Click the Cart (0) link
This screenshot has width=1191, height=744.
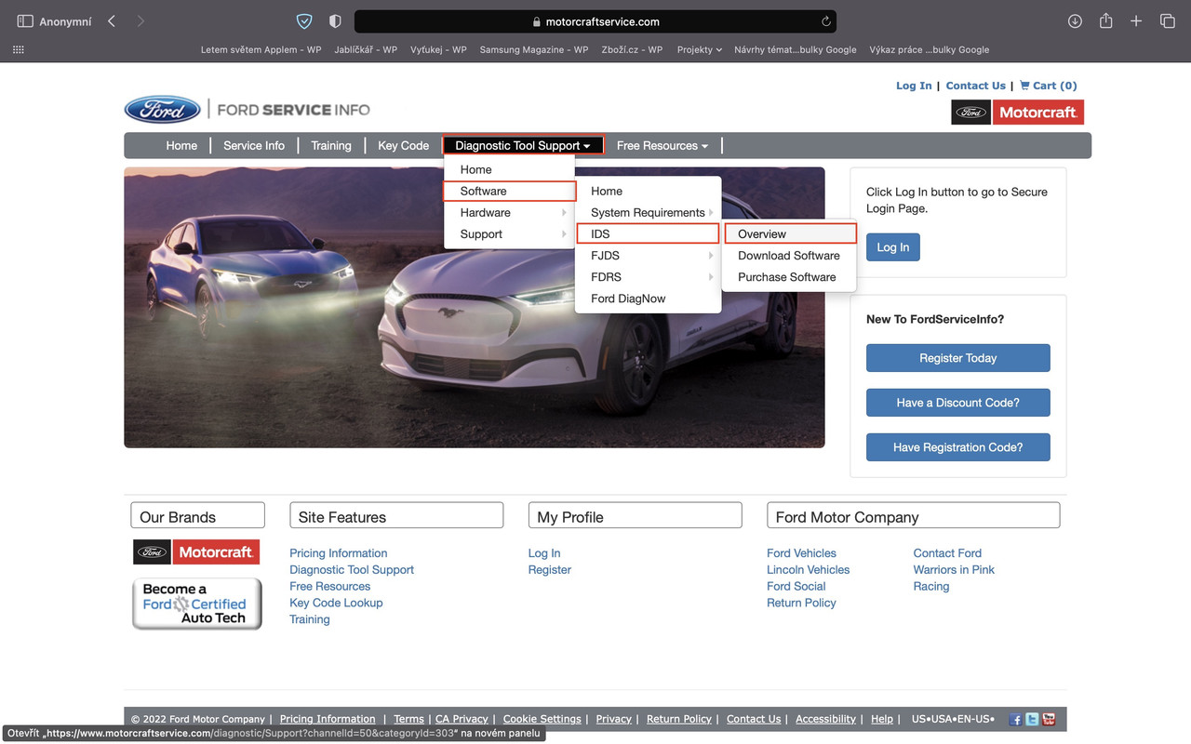[1048, 86]
